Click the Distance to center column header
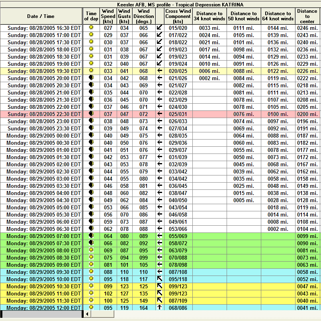The width and height of the screenshot is (321, 321). (x=307, y=16)
